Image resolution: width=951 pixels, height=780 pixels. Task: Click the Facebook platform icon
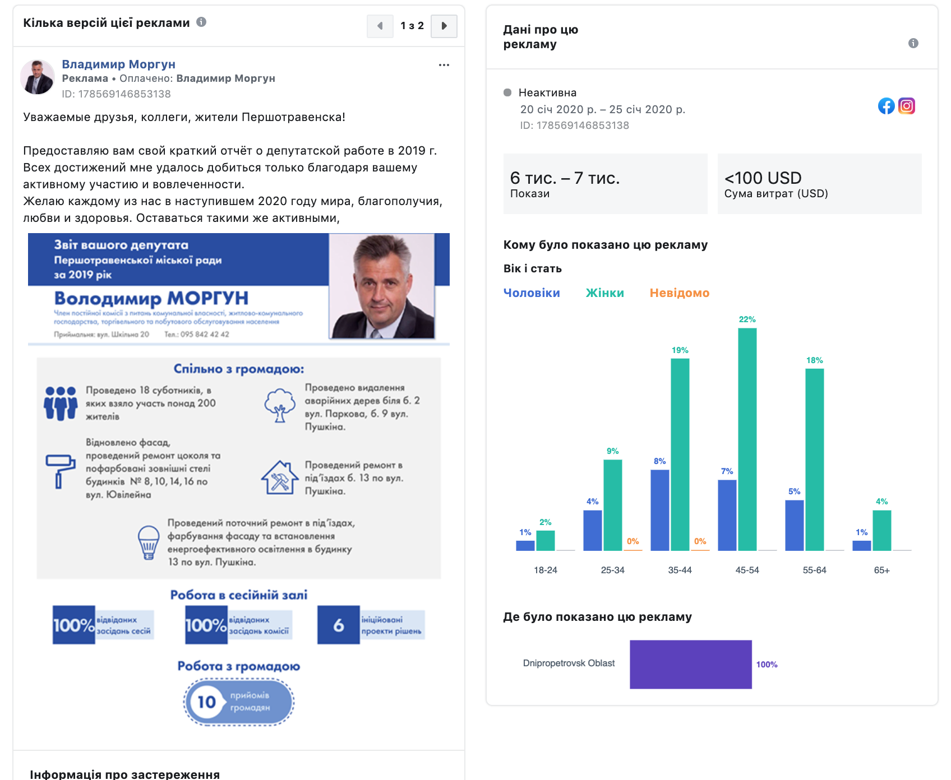click(886, 106)
